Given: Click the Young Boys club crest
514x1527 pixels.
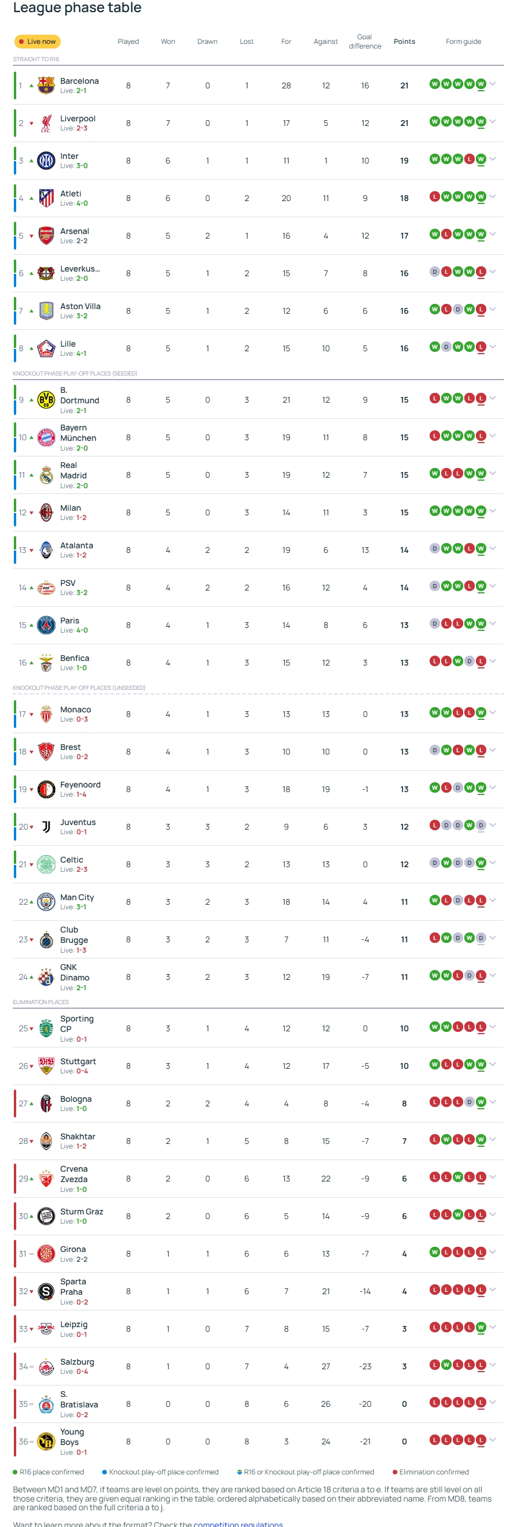Looking at the screenshot, I should [x=46, y=1441].
